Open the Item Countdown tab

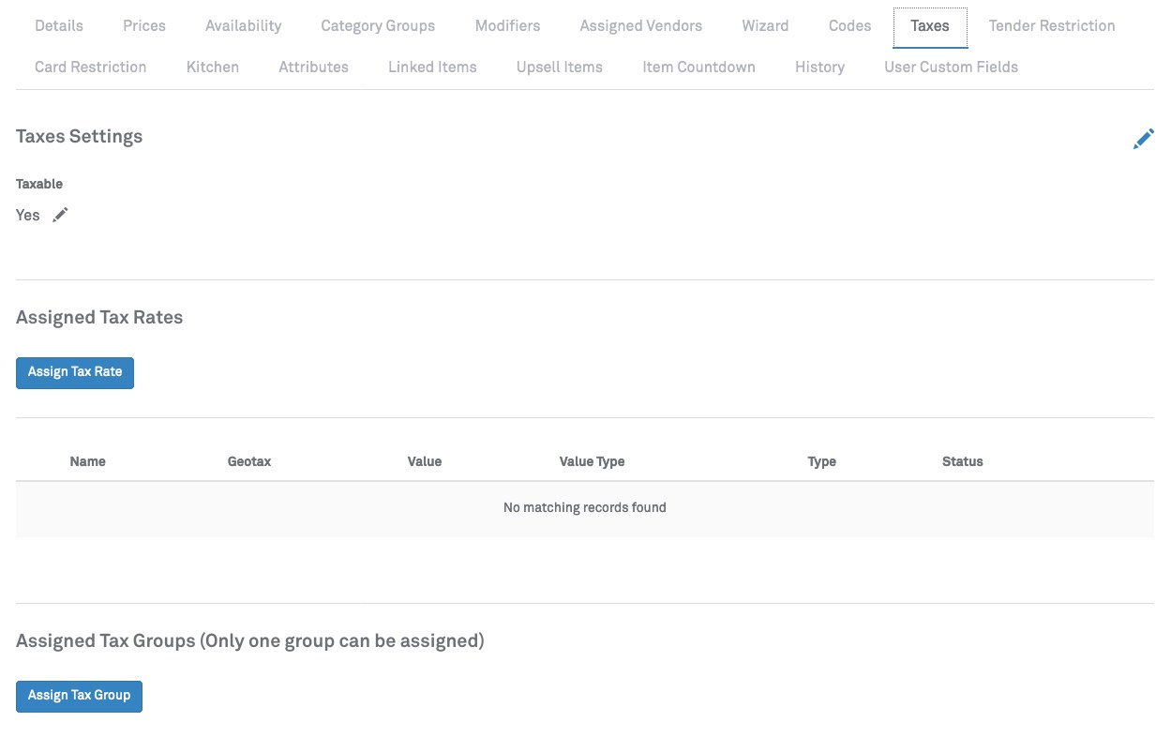[x=698, y=68]
